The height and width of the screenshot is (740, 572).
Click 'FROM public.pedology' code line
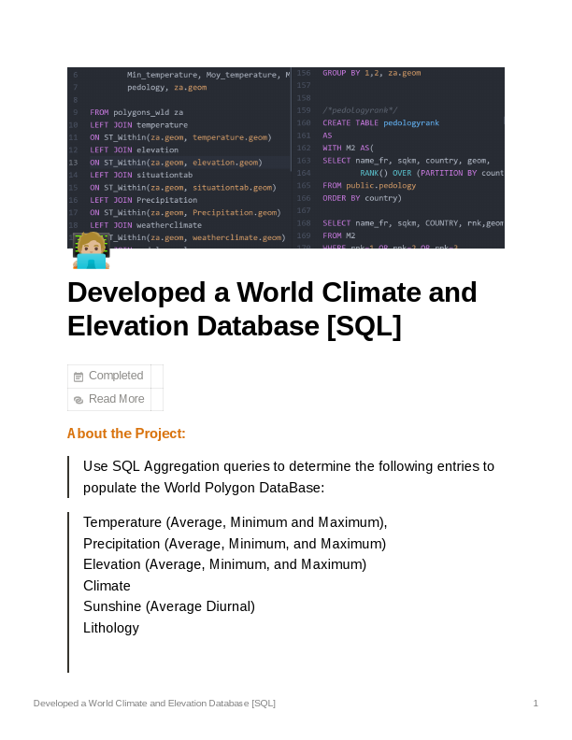369,186
